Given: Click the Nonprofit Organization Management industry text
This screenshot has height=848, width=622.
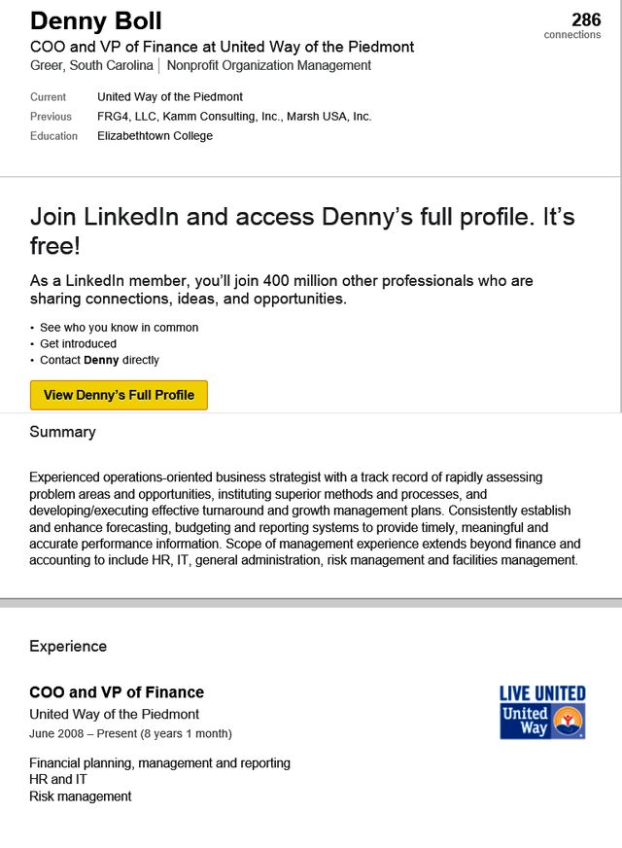Looking at the screenshot, I should (x=269, y=66).
